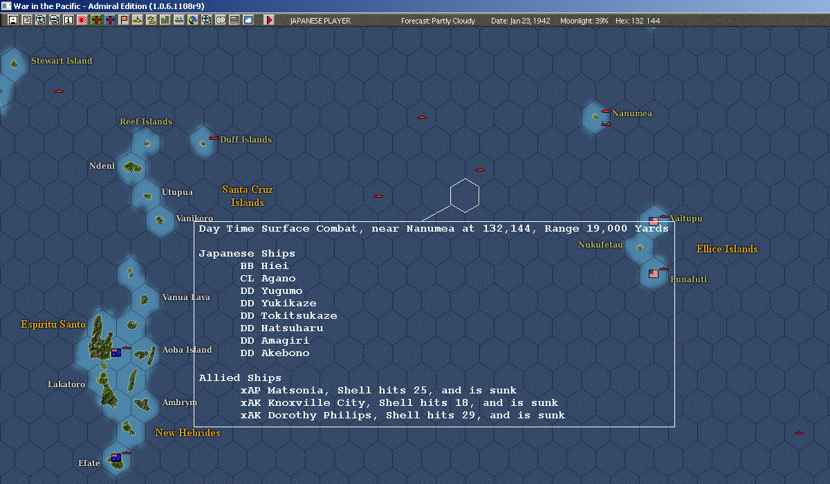This screenshot has width=830, height=484.
Task: Click the Espiritu Santo label
Action: [53, 324]
